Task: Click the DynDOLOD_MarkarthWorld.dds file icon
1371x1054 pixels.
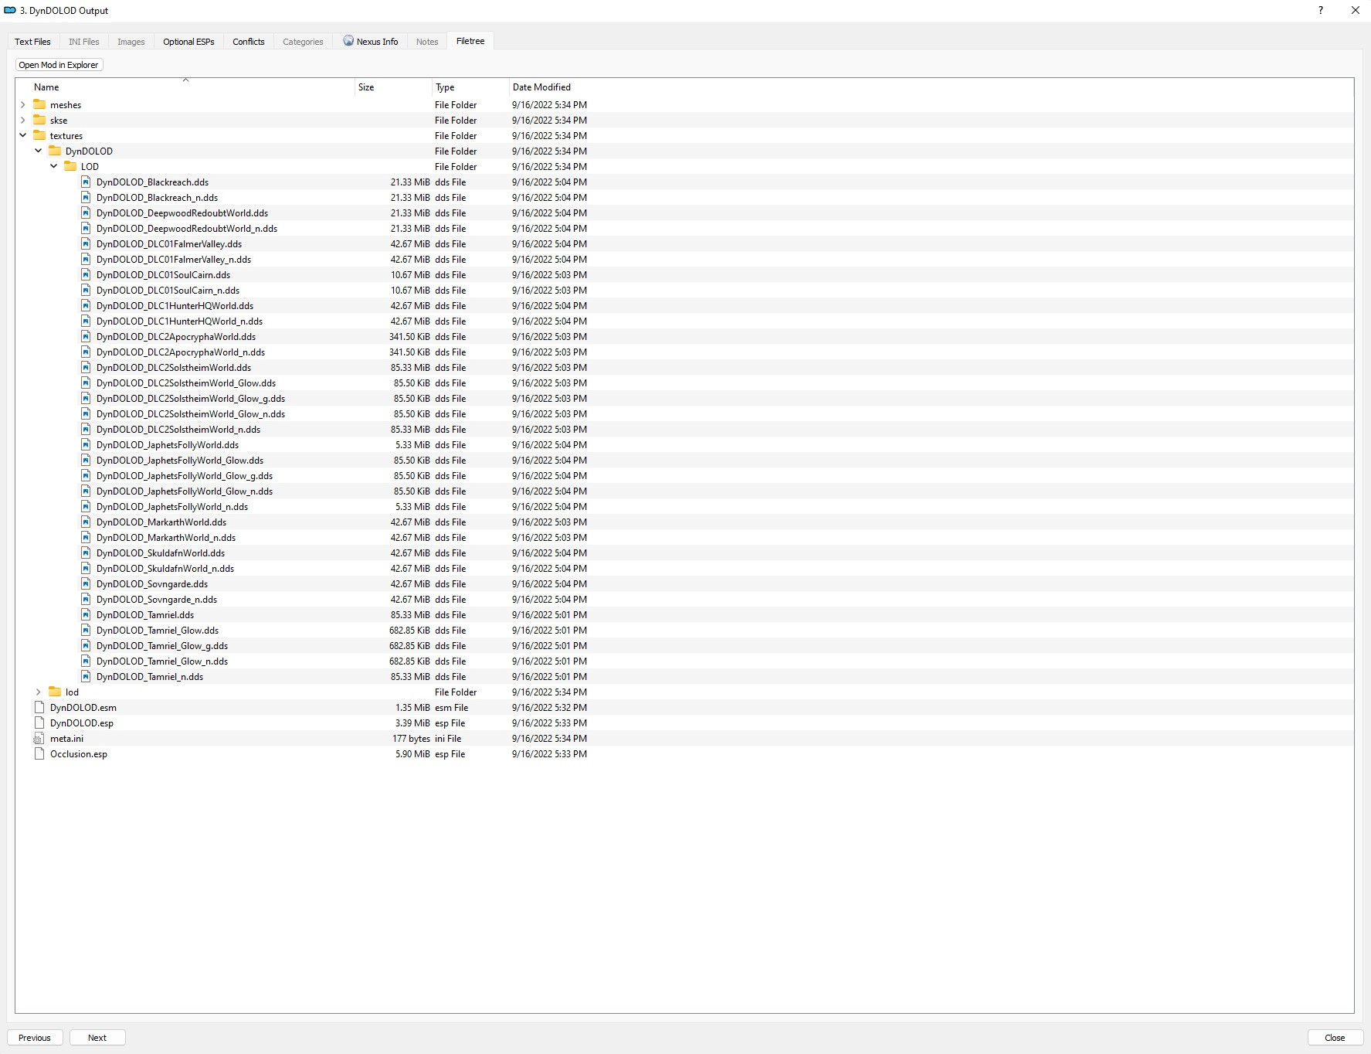Action: [x=86, y=522]
